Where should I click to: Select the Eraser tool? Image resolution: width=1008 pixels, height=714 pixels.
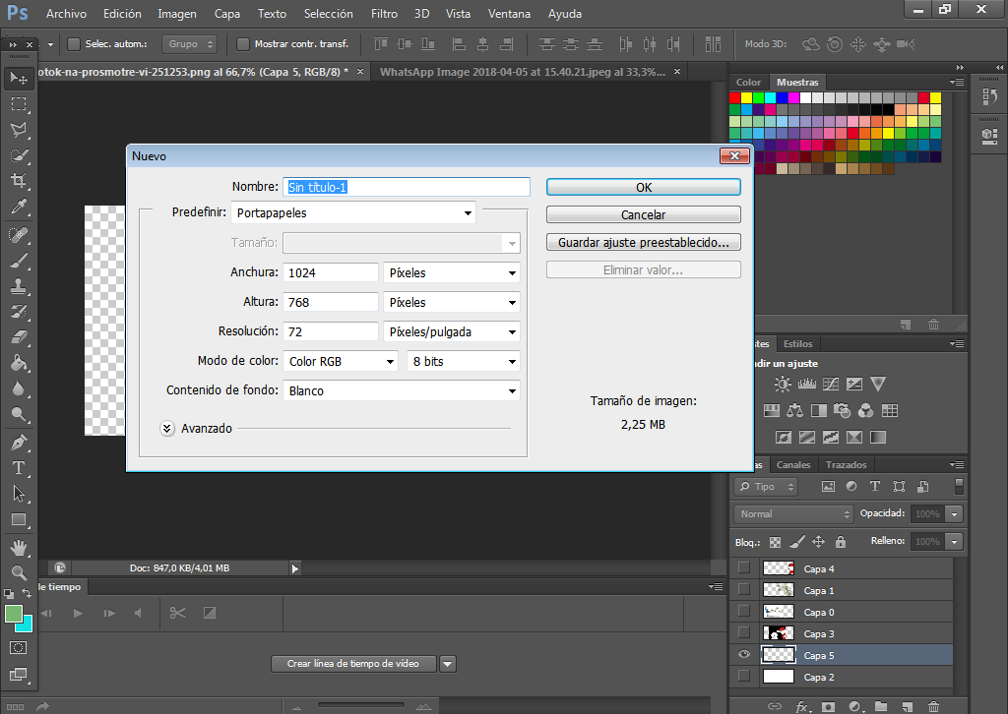(19, 337)
